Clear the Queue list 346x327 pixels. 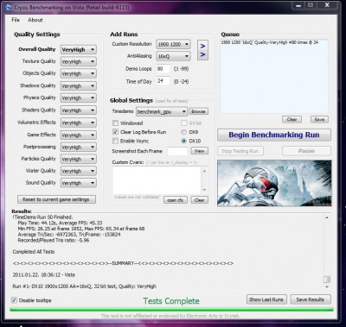pos(292,119)
